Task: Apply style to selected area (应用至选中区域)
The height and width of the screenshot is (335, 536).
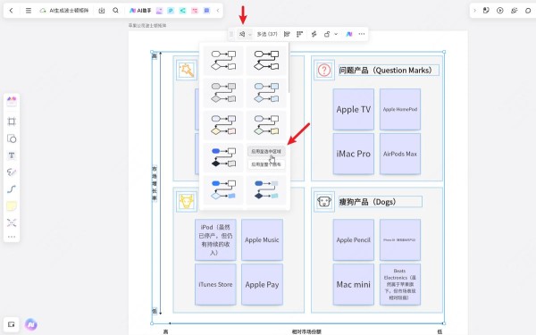Action: click(x=266, y=151)
